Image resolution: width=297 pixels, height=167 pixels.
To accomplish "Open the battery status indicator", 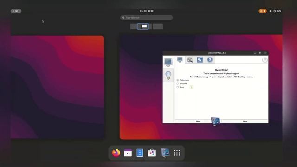I will [277, 11].
